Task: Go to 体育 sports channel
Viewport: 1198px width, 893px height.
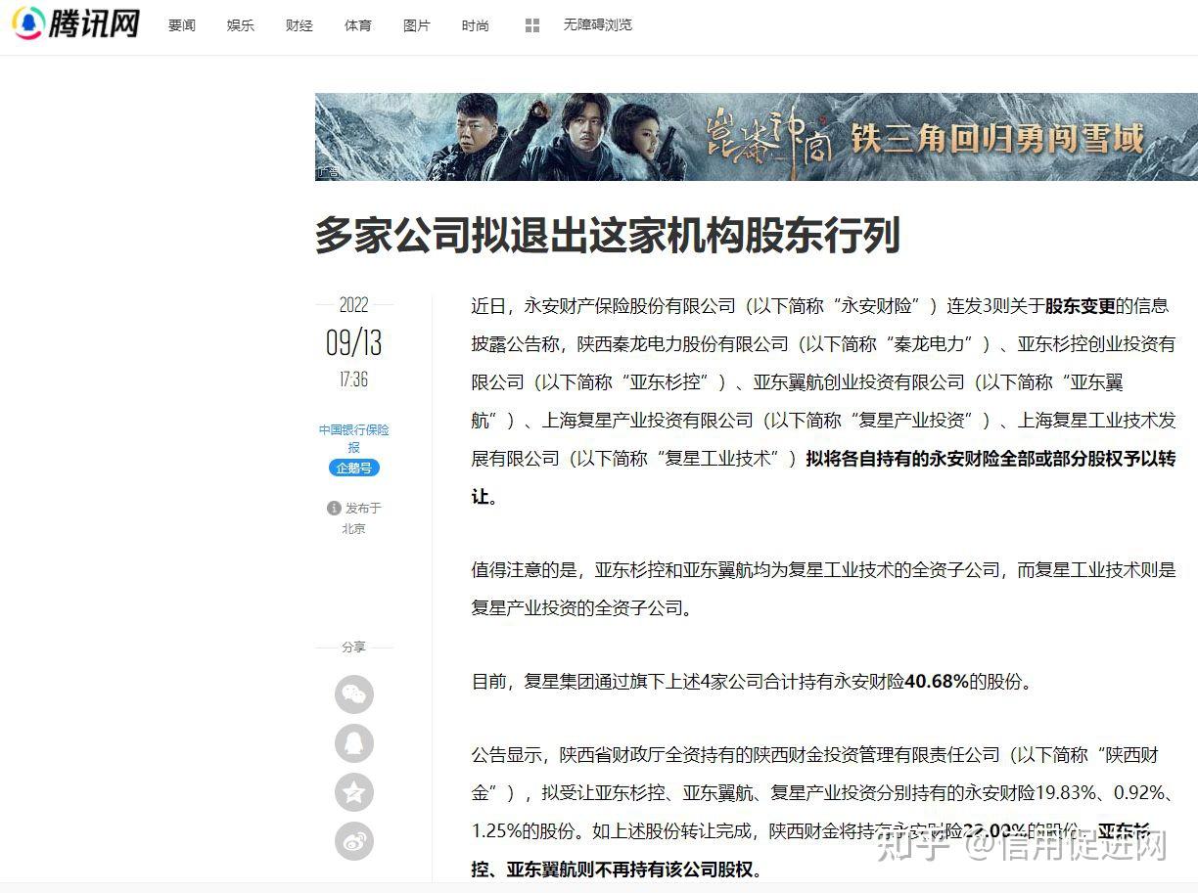Action: click(358, 25)
